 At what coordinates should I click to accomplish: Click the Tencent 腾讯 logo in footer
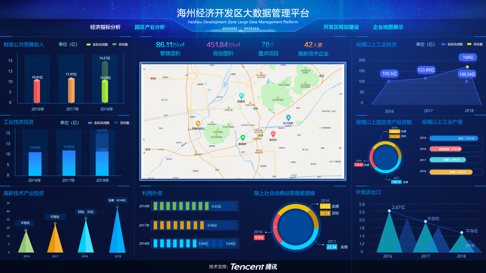coord(253,267)
